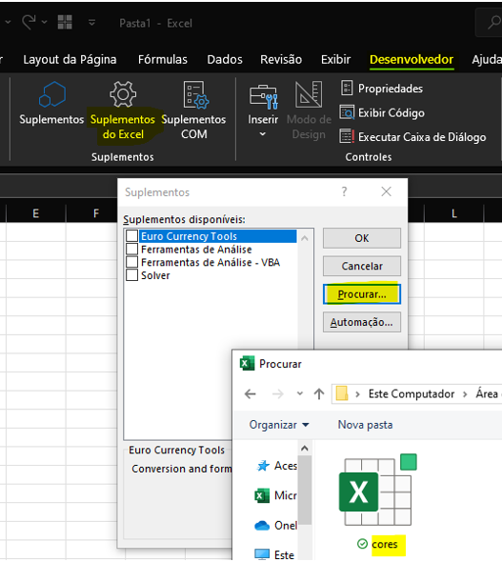
Task: Open the redo dropdown arrow
Action: (44, 22)
